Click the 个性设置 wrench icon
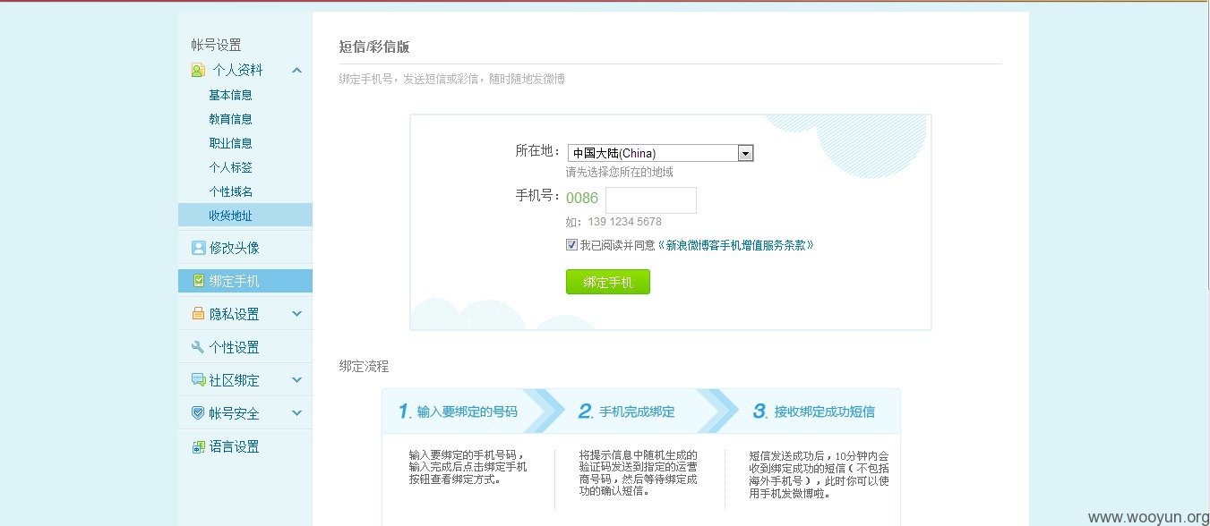 198,347
